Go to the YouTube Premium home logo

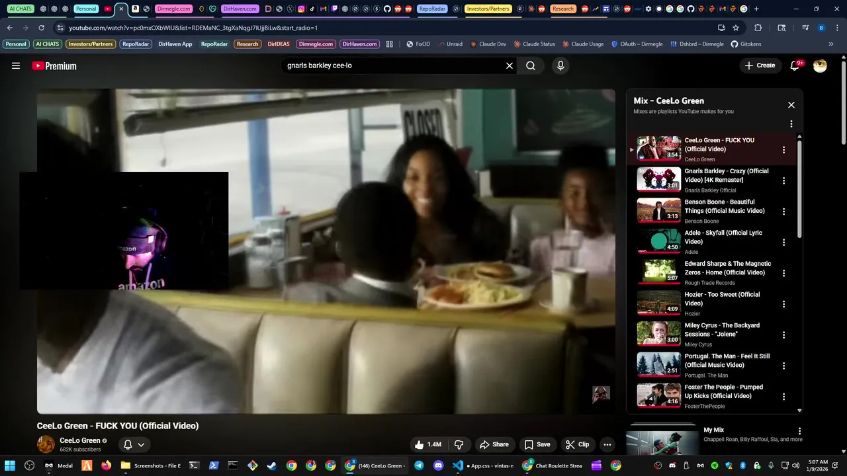[x=54, y=65]
